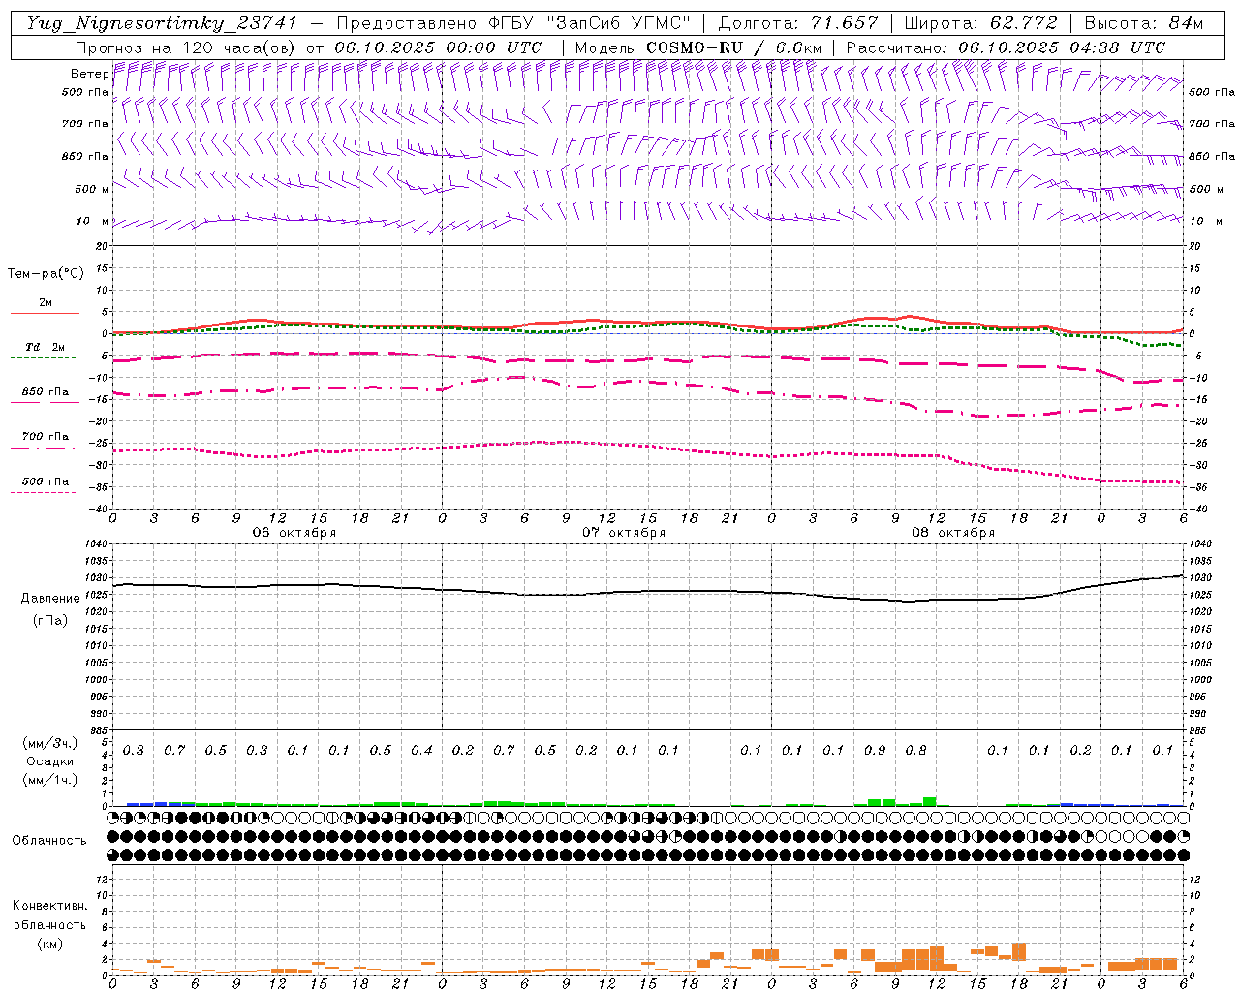This screenshot has width=1240, height=992.
Task: Click the 08 октября date label
Action: coord(953,533)
